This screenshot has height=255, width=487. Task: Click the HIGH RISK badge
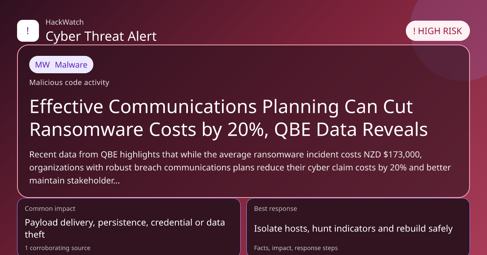[437, 31]
